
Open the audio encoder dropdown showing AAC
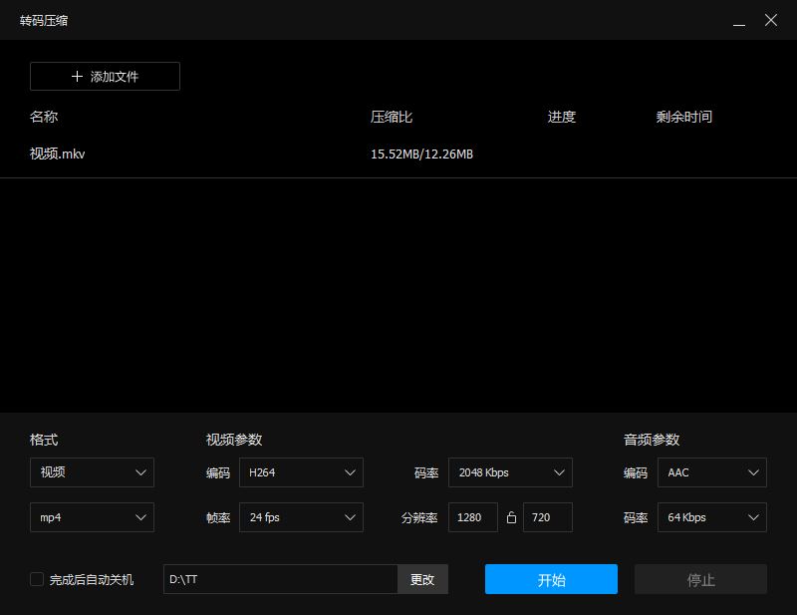click(711, 472)
